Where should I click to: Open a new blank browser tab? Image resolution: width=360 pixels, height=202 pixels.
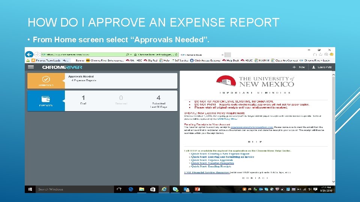[228, 55]
